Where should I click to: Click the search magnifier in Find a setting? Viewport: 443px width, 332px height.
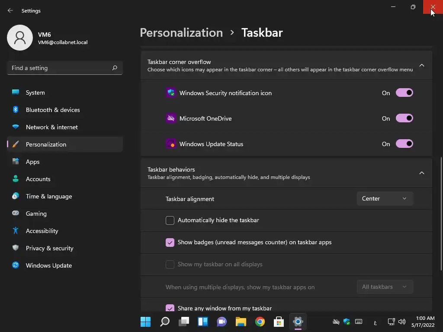click(114, 68)
